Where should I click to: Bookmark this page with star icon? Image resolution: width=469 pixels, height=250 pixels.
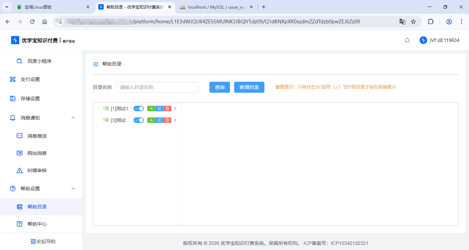point(413,22)
